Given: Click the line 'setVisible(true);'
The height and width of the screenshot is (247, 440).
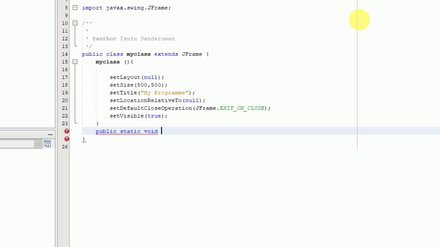Looking at the screenshot, I should coord(139,116).
